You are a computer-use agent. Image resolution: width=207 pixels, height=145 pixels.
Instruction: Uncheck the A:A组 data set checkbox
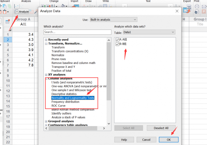(117, 40)
